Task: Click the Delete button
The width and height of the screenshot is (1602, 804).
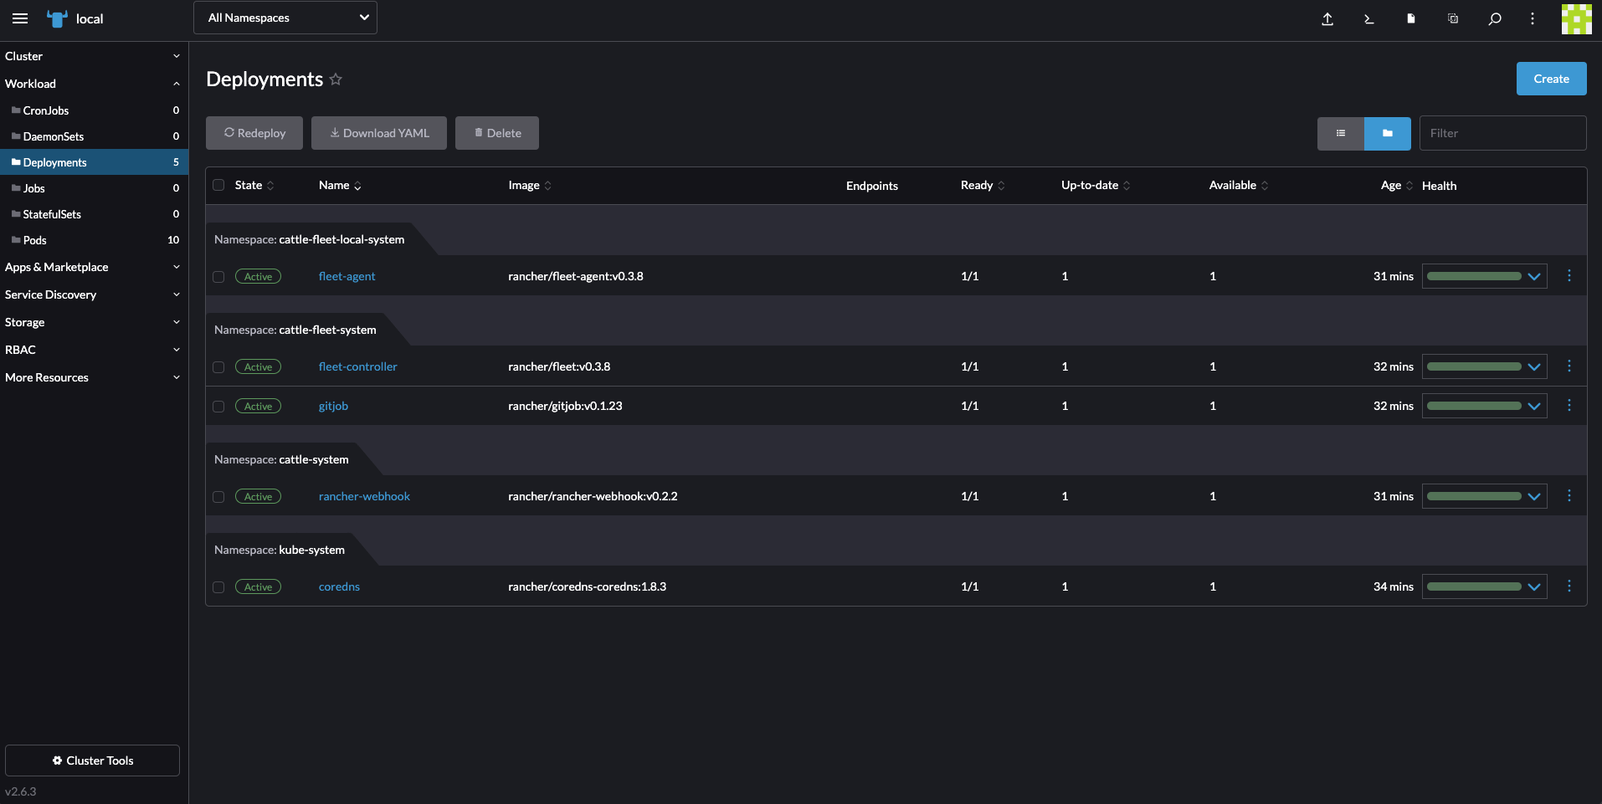Action: 497,133
